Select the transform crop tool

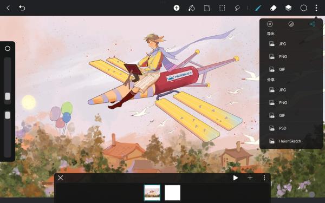(x=207, y=8)
